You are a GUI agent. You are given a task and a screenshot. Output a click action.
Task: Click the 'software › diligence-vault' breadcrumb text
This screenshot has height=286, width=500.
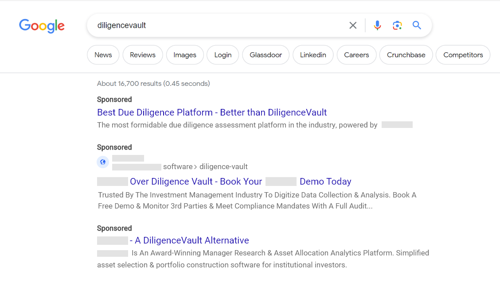click(x=206, y=166)
